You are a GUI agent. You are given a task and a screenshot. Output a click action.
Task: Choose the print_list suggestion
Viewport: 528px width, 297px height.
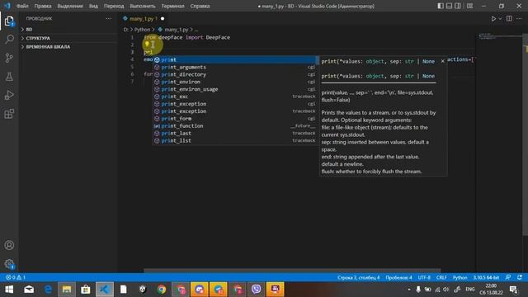(x=234, y=141)
